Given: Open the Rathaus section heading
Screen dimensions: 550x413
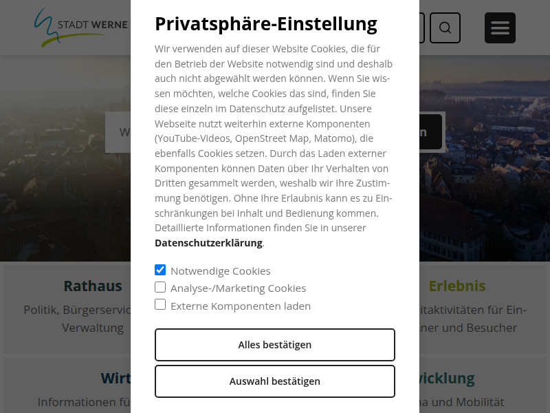Looking at the screenshot, I should (93, 286).
